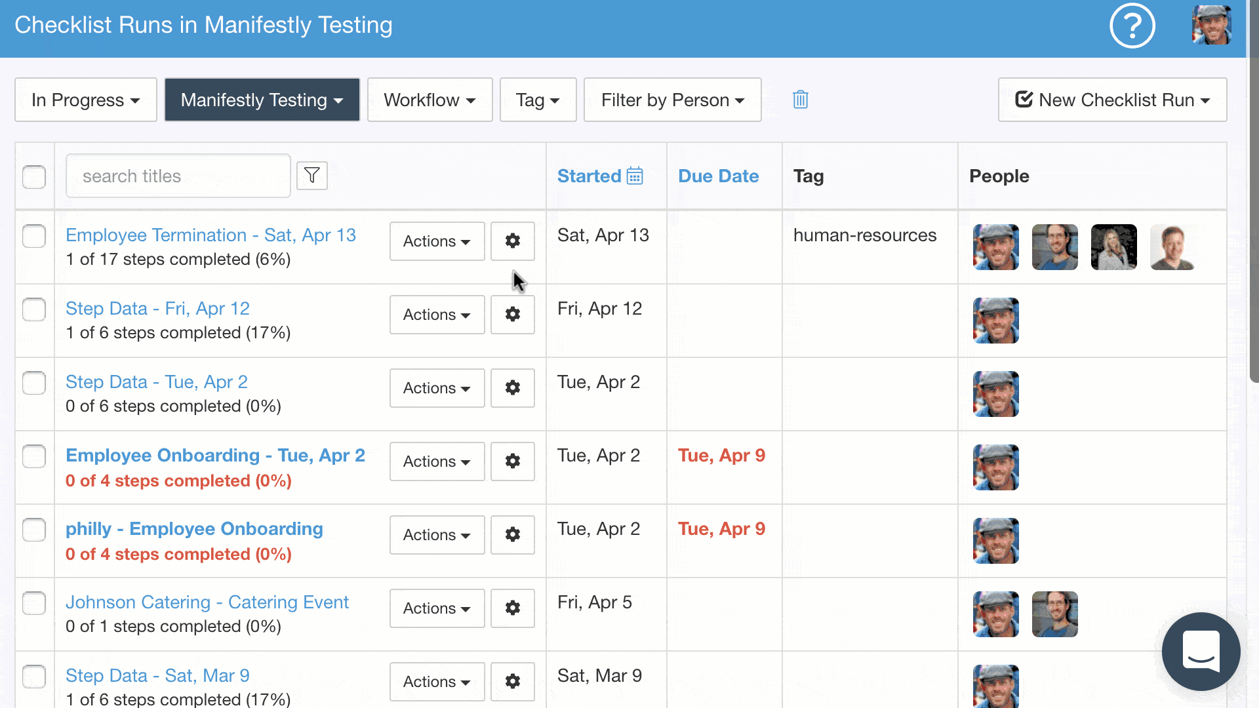
Task: Click the trash delete icon
Action: [x=800, y=100]
